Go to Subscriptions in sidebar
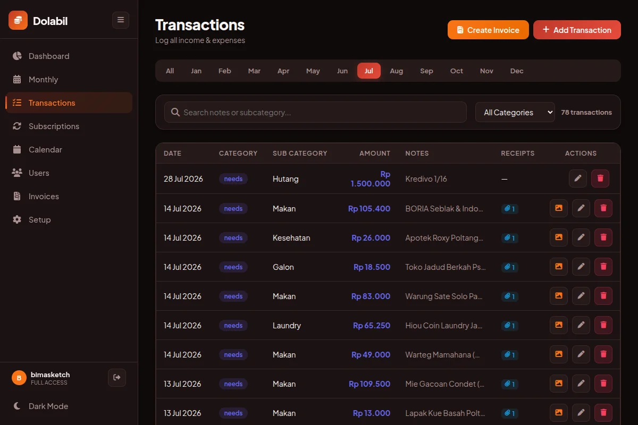The image size is (638, 425). coord(69,126)
